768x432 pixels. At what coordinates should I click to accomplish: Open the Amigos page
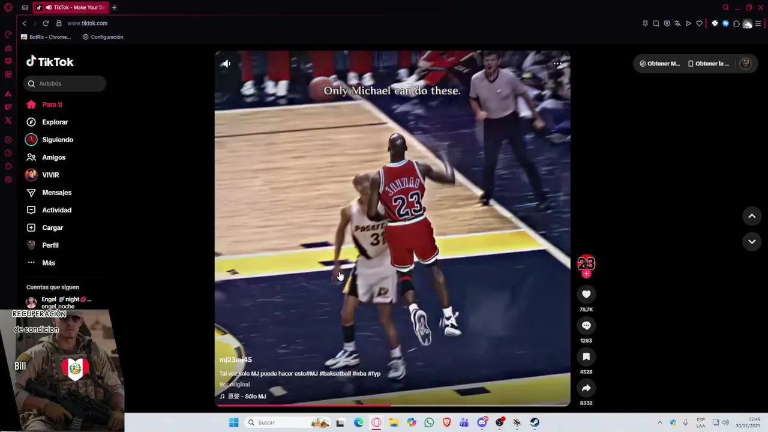point(46,157)
